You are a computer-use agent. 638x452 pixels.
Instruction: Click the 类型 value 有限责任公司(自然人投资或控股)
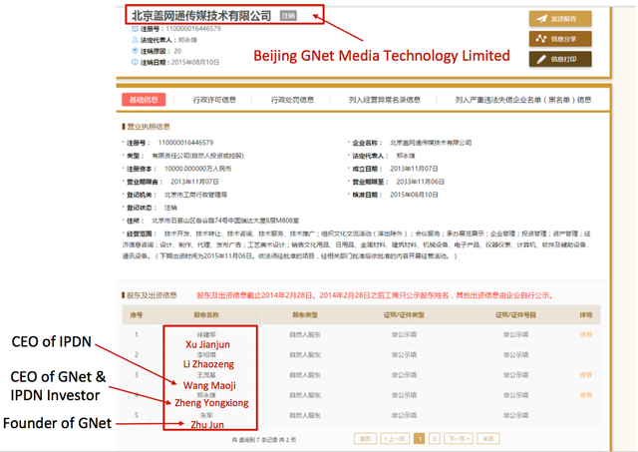tap(197, 156)
